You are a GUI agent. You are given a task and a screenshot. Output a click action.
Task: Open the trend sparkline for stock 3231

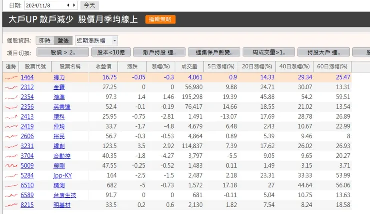point(11,146)
